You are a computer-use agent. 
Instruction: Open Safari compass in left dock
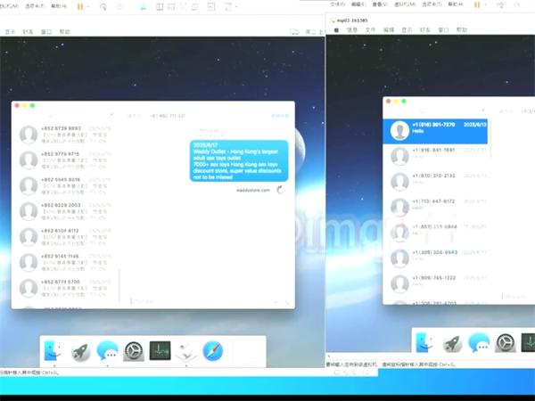tap(212, 350)
